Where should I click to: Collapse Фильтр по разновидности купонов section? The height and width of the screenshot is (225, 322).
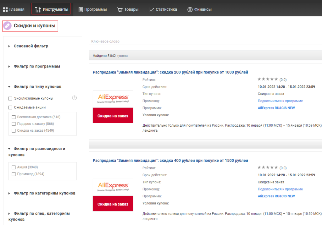(x=37, y=152)
